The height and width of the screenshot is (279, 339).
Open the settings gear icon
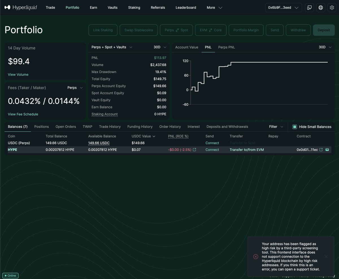point(332,8)
